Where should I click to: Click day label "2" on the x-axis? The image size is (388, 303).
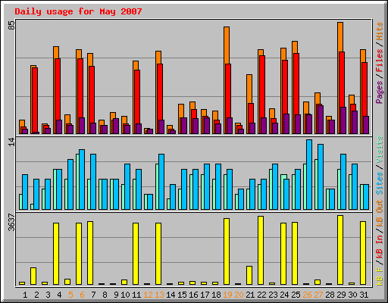click(36, 295)
